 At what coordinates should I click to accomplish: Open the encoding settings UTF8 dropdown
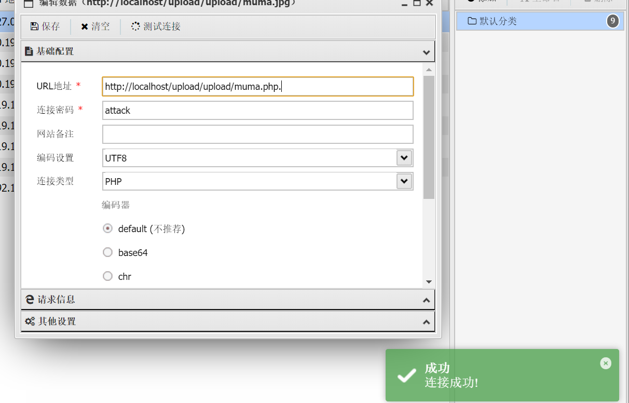[x=404, y=158]
